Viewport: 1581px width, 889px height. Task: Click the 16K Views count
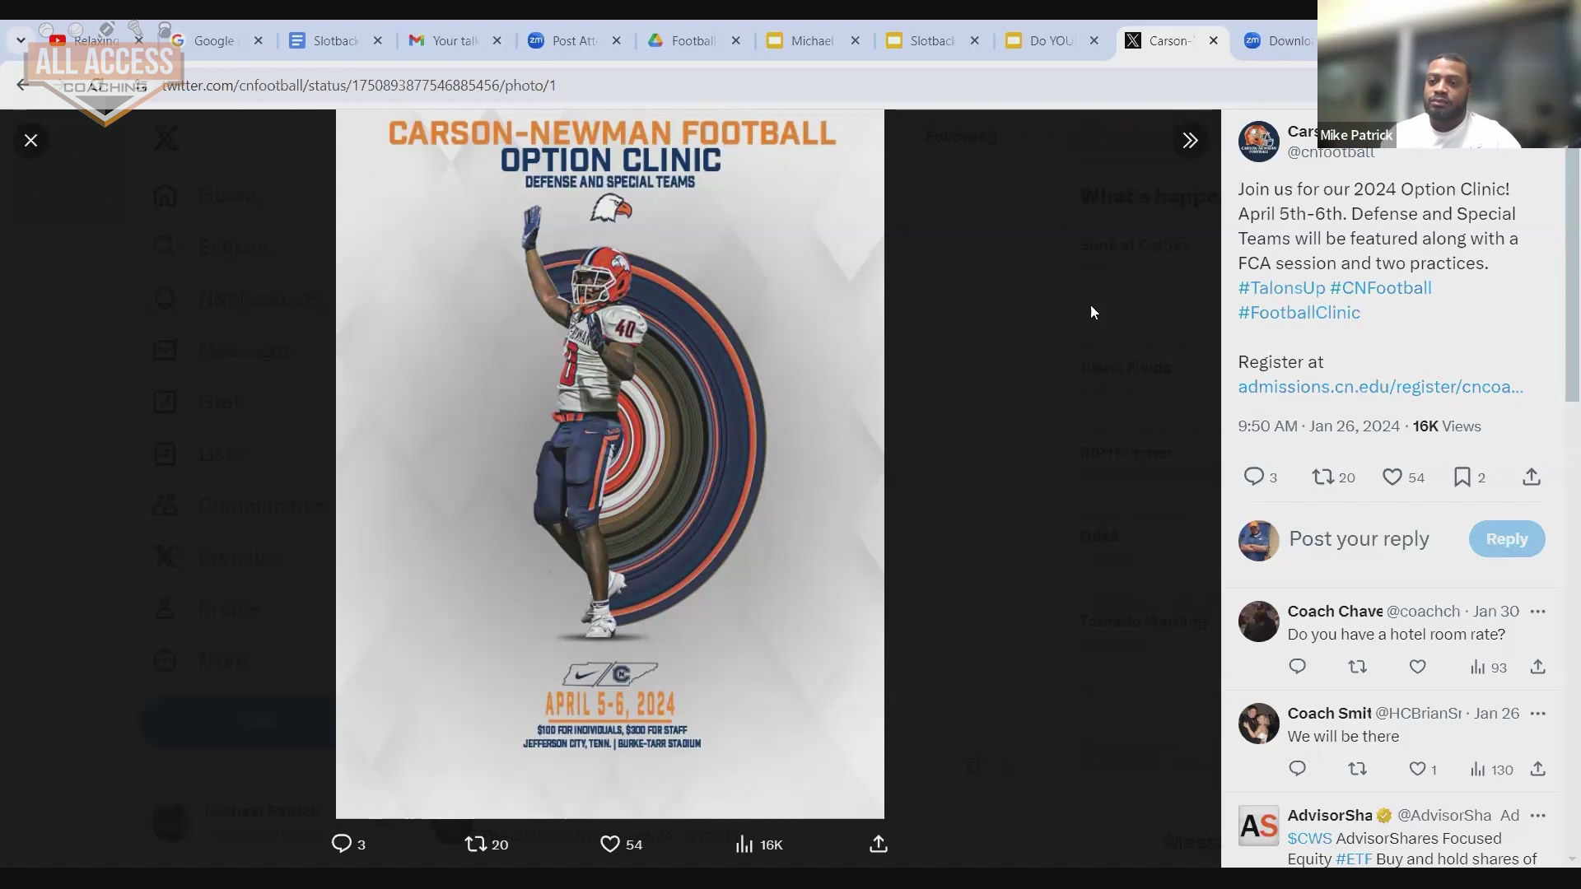pos(1447,426)
